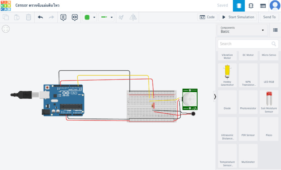This screenshot has height=170, width=281.
Task: Click the search magnifier icon
Action: [x=274, y=44]
